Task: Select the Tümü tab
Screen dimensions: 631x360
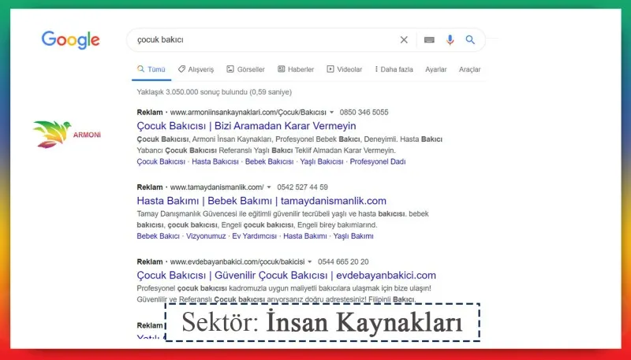Action: (x=151, y=69)
